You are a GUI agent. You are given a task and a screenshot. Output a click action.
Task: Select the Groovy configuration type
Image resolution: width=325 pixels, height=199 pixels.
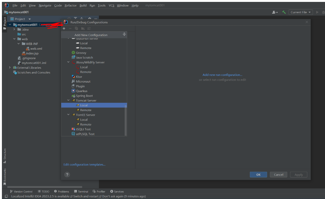pos(81,53)
